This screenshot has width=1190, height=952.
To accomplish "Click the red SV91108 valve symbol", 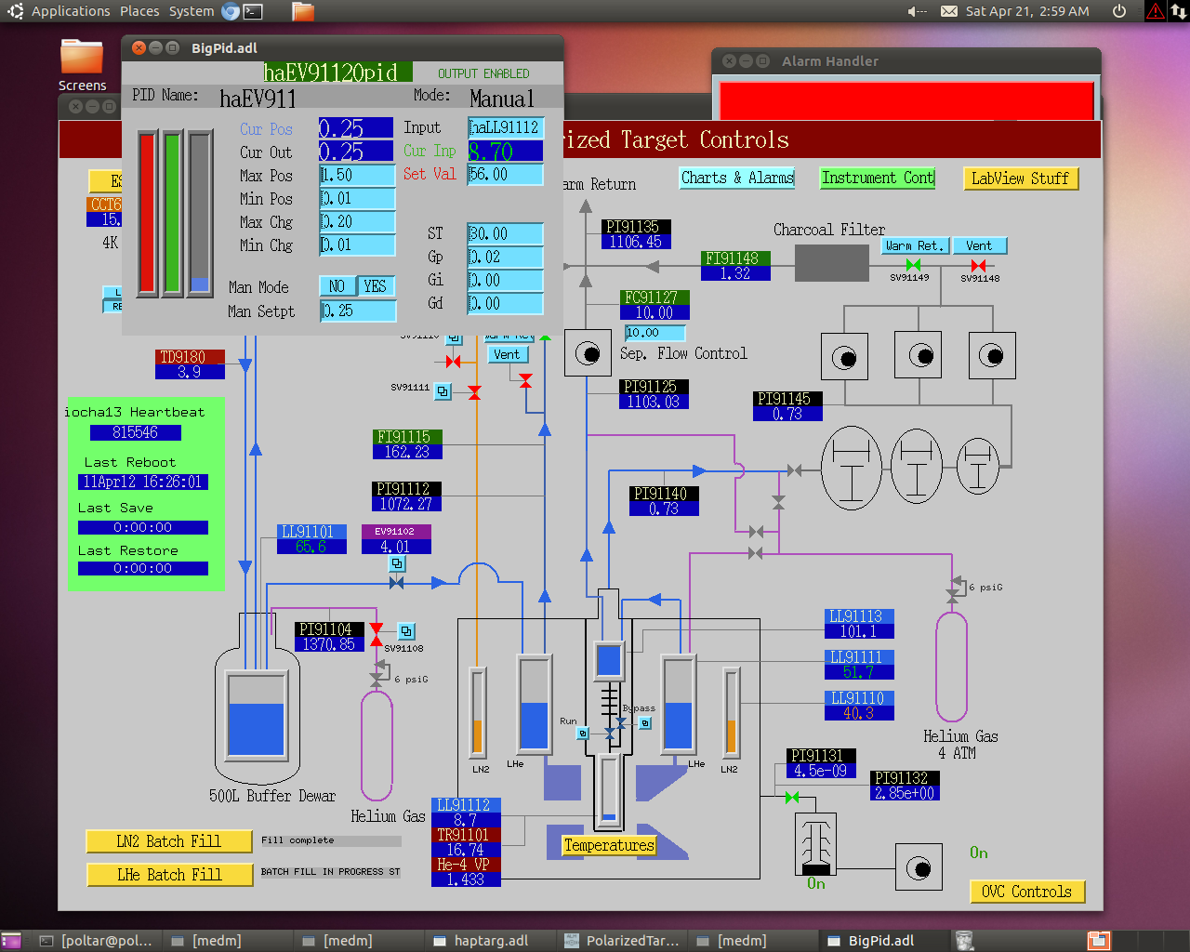I will coord(377,635).
